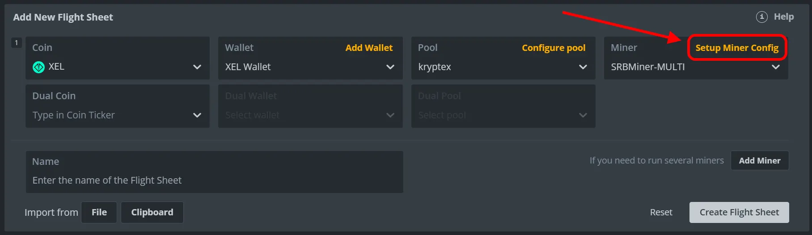Open the Configure pool link
This screenshot has height=235, width=812.
pos(553,48)
